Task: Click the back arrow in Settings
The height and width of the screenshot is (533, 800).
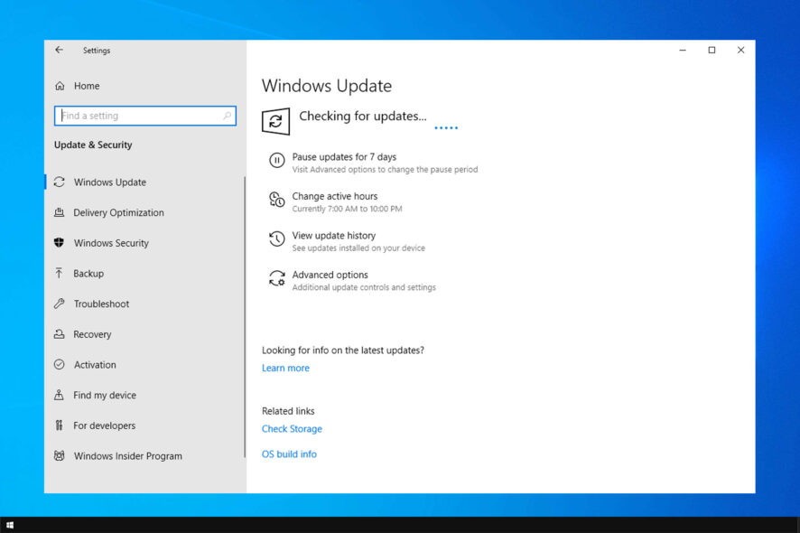Action: pyautogui.click(x=60, y=50)
